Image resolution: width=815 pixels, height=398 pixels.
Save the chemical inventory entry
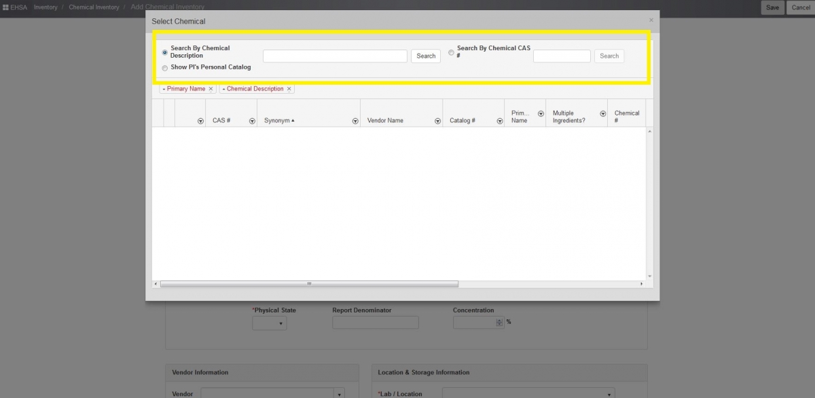coord(772,7)
